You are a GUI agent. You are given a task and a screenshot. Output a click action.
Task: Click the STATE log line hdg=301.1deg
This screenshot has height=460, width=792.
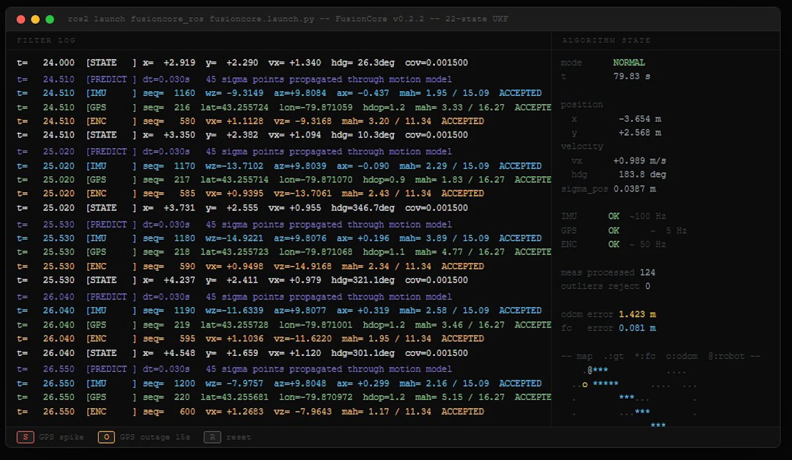(243, 354)
